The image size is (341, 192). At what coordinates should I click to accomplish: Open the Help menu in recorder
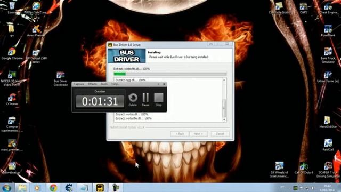click(115, 84)
